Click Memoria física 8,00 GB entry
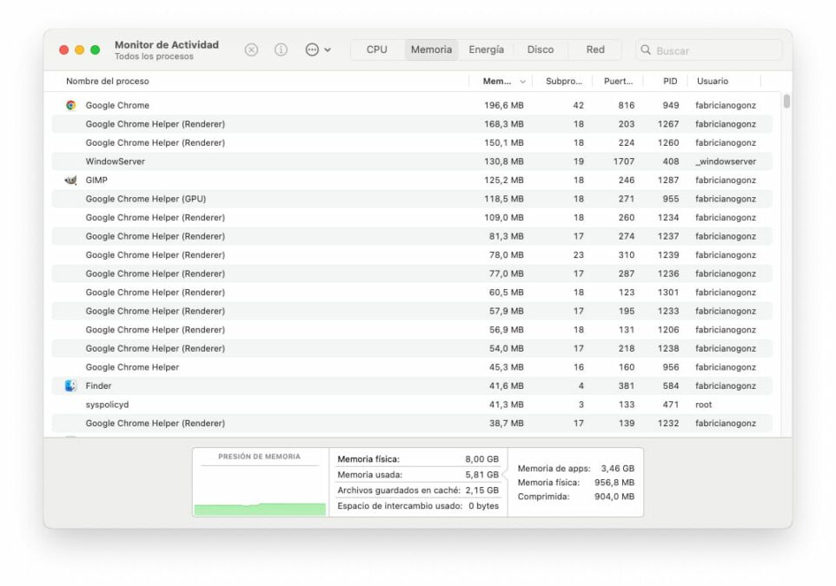 [418, 459]
